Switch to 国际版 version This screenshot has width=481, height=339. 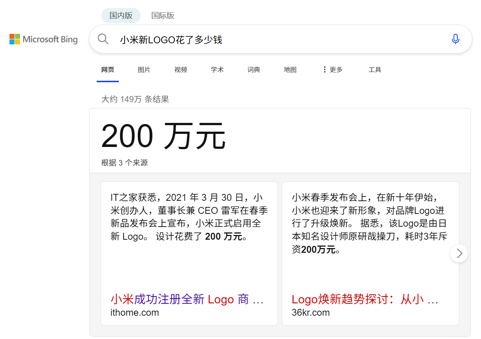coord(163,15)
